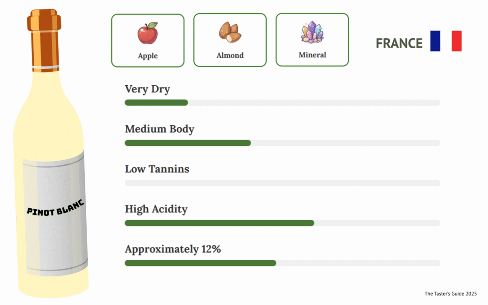Click the red apple icon
The width and height of the screenshot is (488, 305).
148,33
